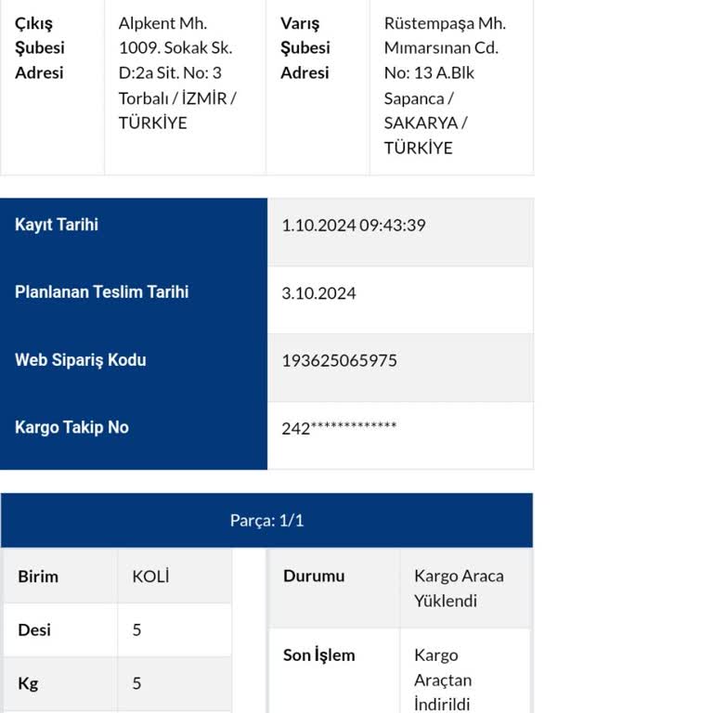Click the Parça: 1/1 header bar

[x=266, y=520]
